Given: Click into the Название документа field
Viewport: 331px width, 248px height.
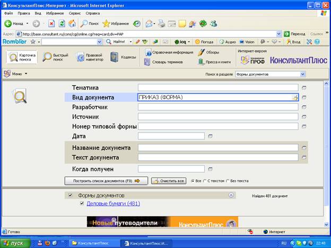Looking at the screenshot, I should point(217,148).
